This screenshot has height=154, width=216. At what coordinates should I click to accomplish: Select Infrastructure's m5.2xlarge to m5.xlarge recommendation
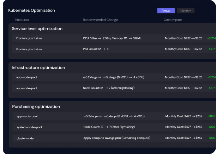coord(114,77)
